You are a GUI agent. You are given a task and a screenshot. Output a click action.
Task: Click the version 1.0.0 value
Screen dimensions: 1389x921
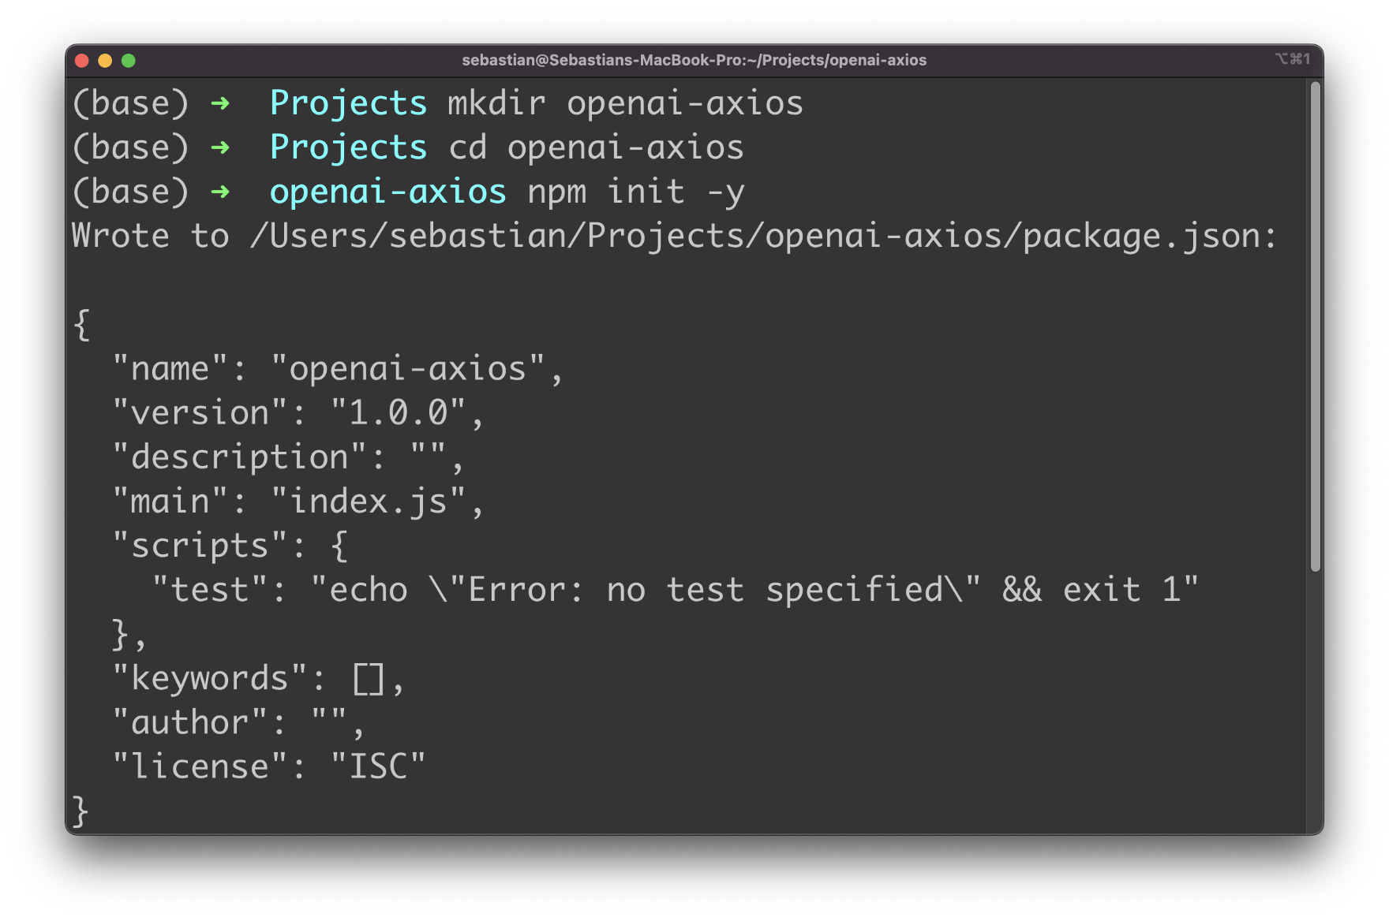click(399, 412)
